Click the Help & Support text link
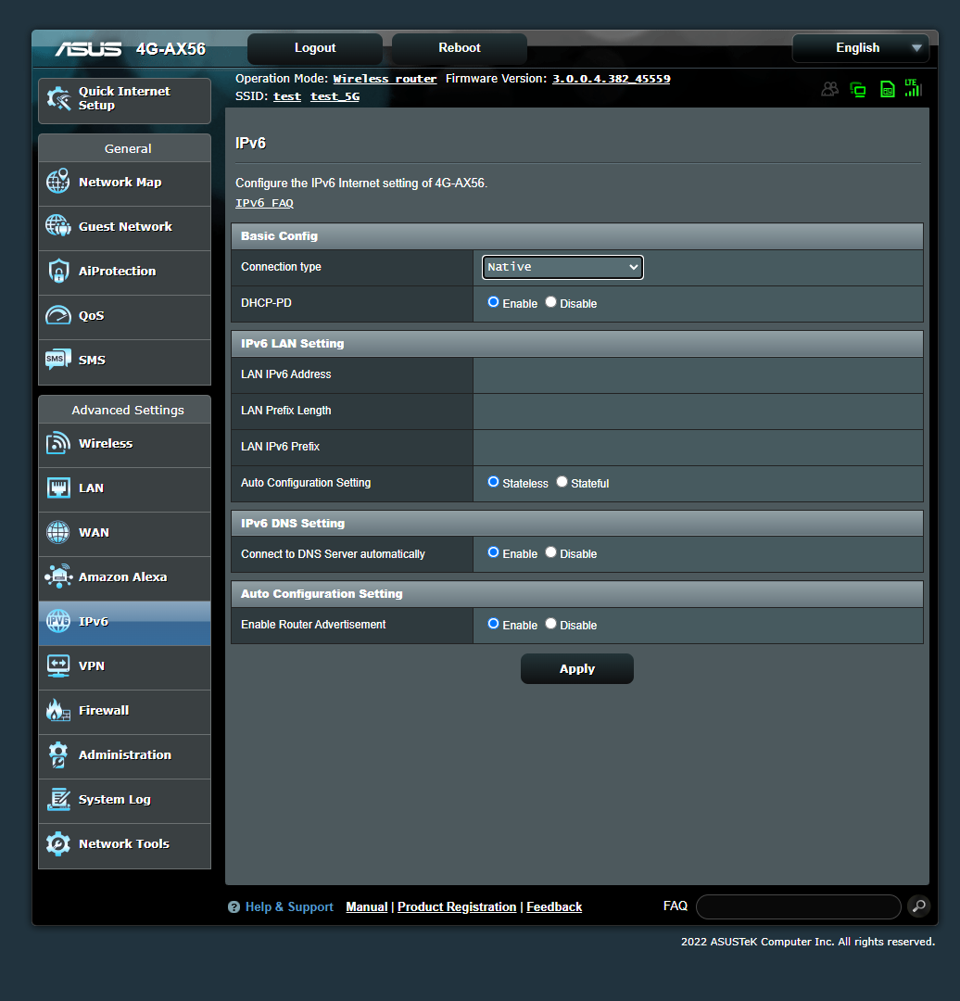 [289, 907]
